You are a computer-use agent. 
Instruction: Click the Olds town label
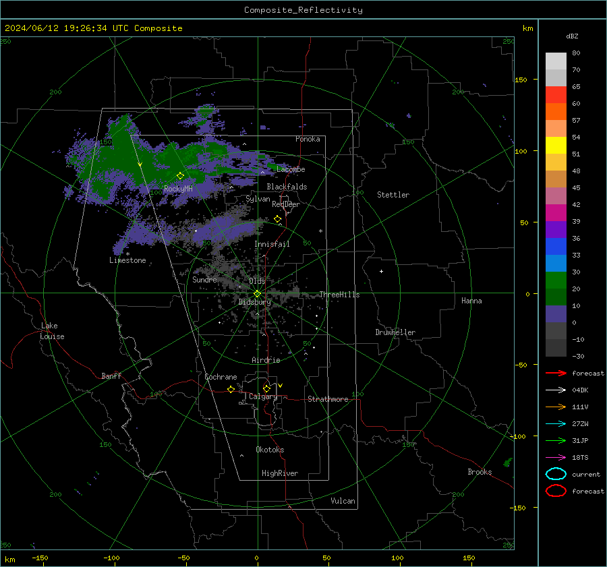click(x=257, y=280)
